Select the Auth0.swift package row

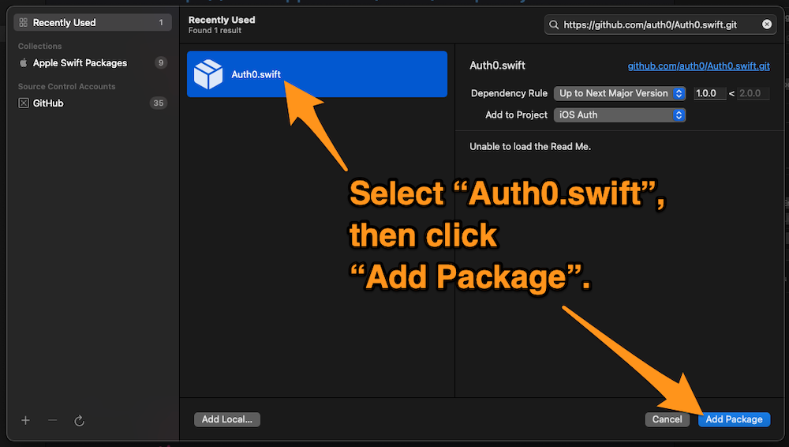(317, 74)
